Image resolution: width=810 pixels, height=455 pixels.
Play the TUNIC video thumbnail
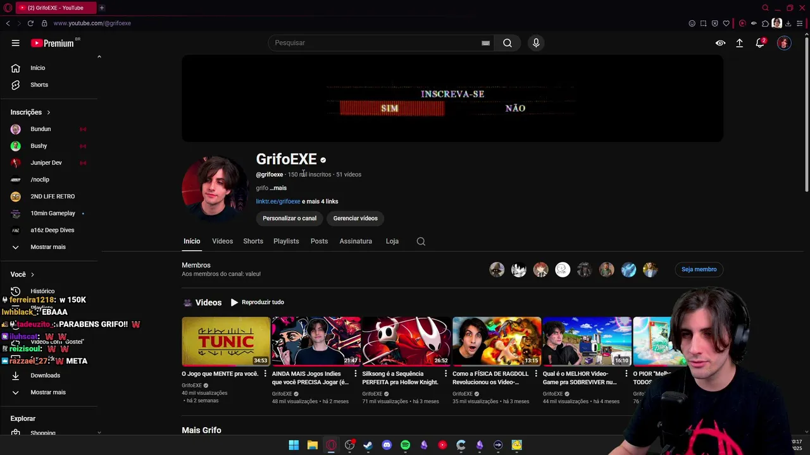tap(226, 341)
